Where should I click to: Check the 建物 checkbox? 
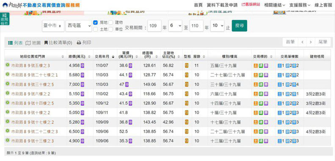[x=111, y=22]
